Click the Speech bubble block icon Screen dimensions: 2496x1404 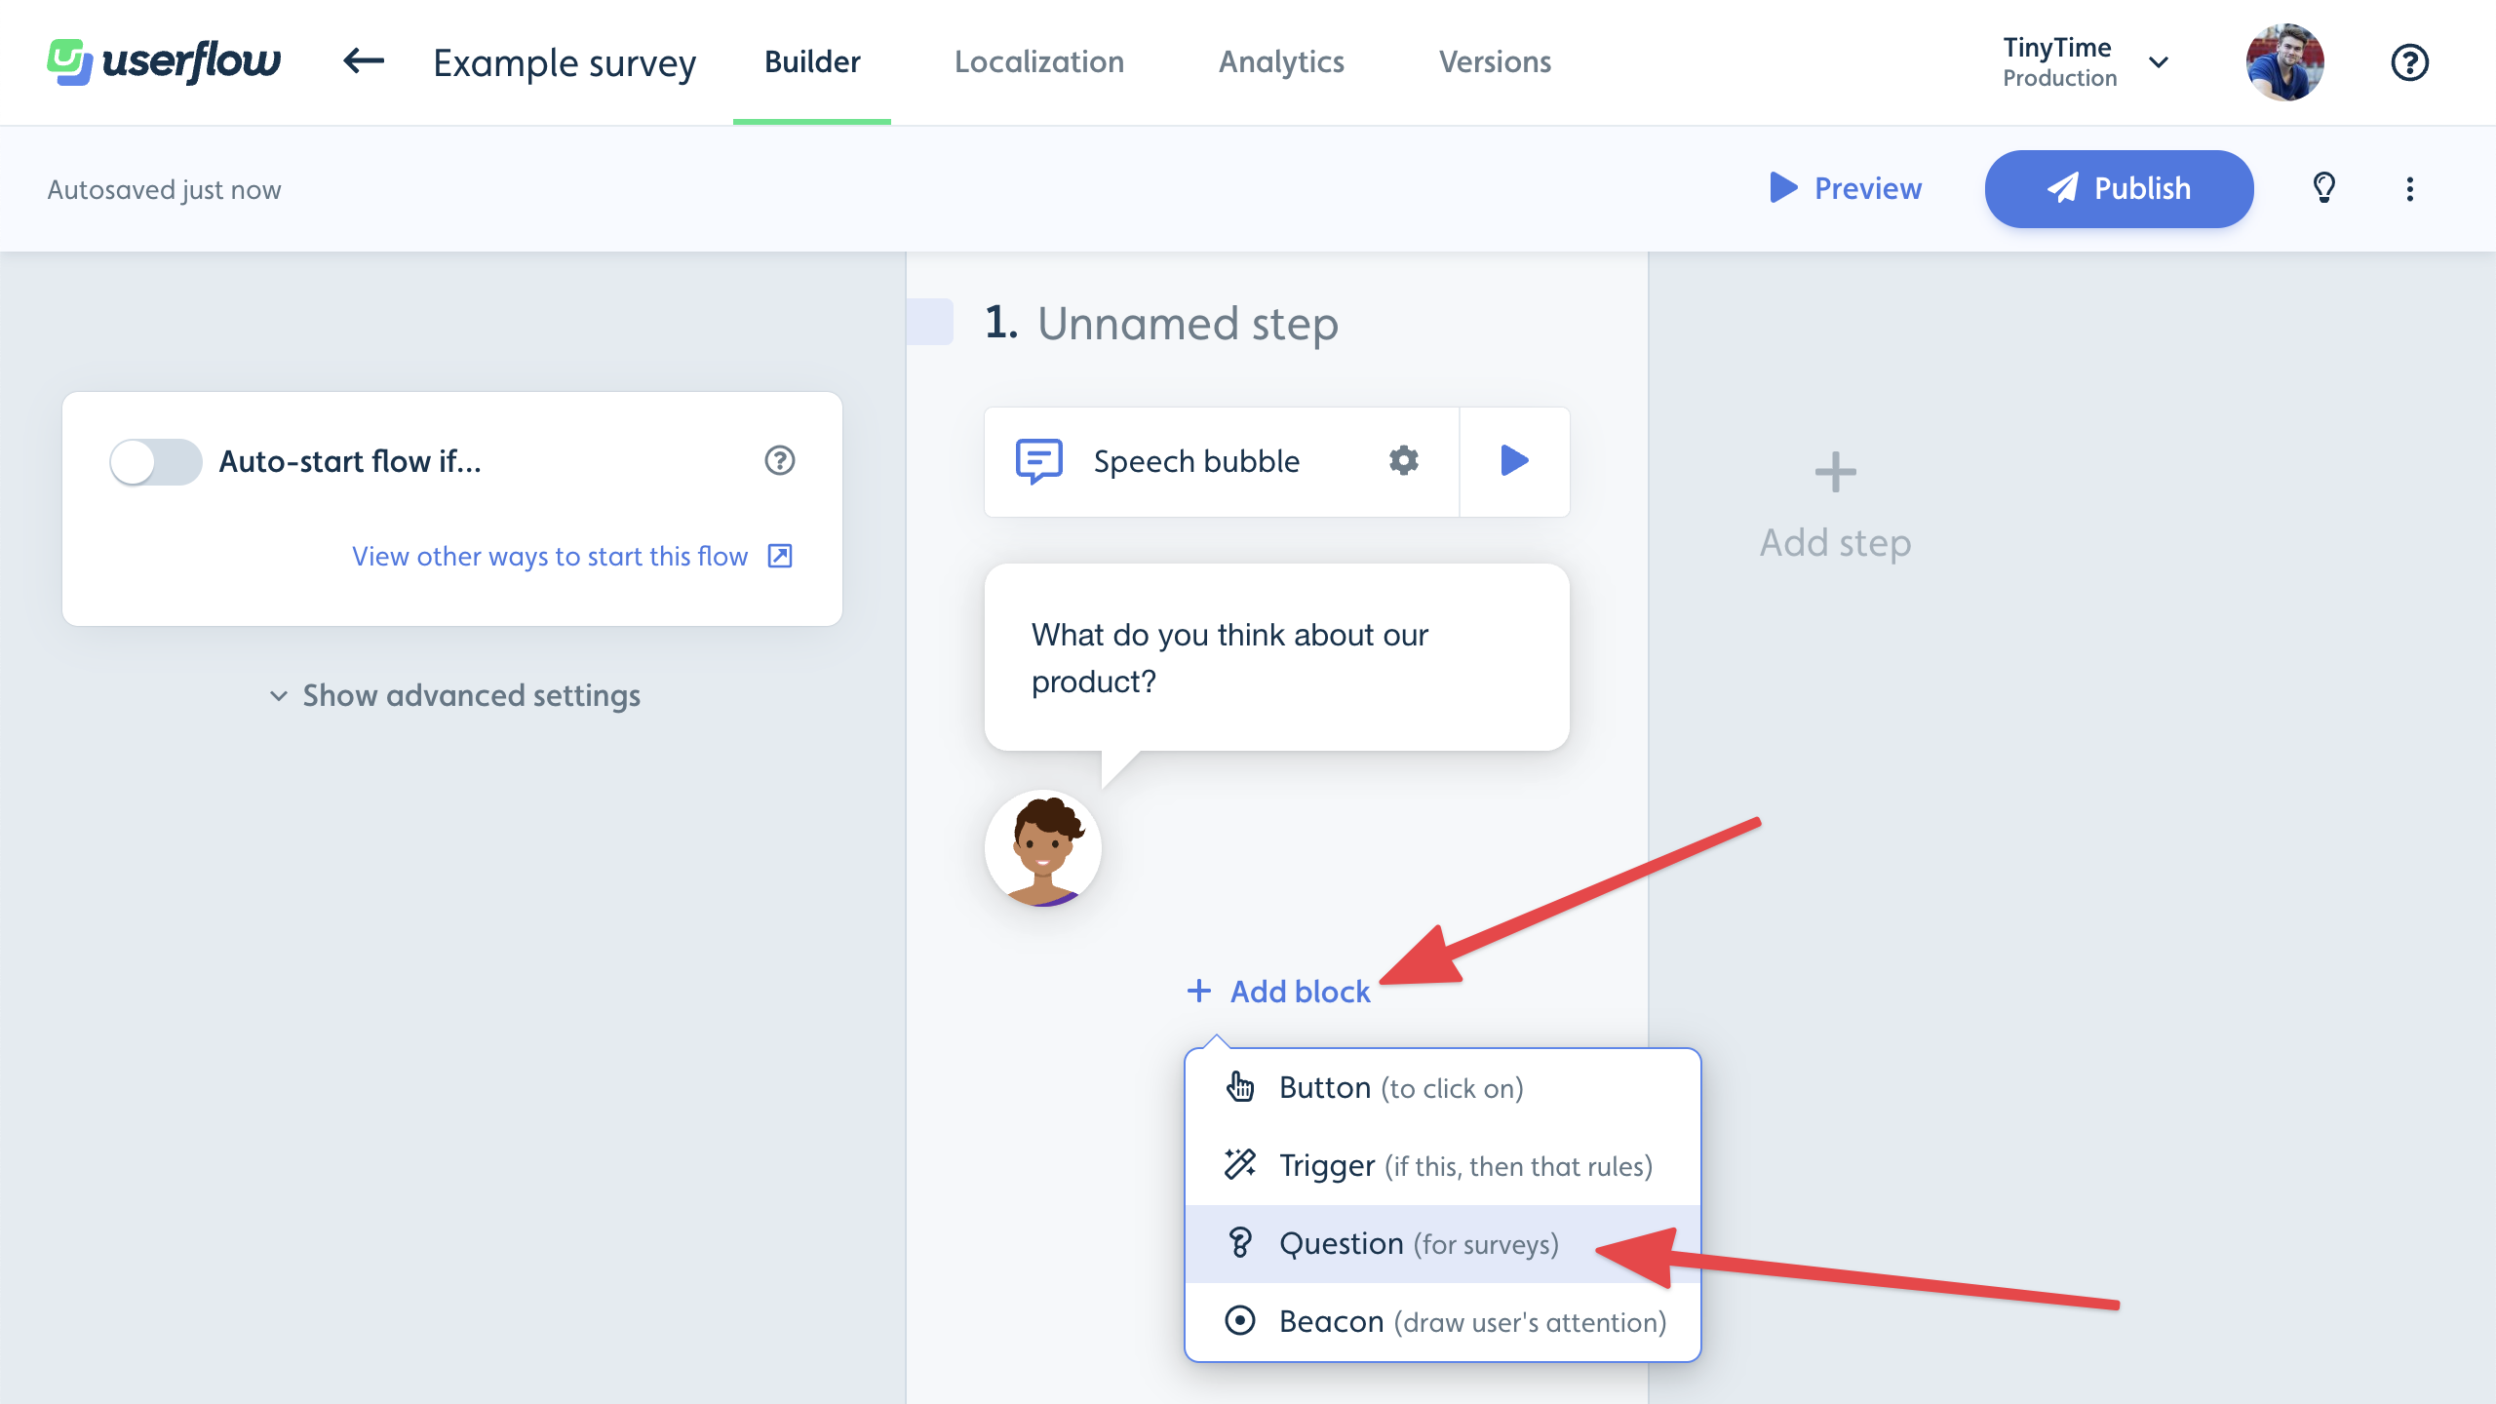coord(1037,459)
